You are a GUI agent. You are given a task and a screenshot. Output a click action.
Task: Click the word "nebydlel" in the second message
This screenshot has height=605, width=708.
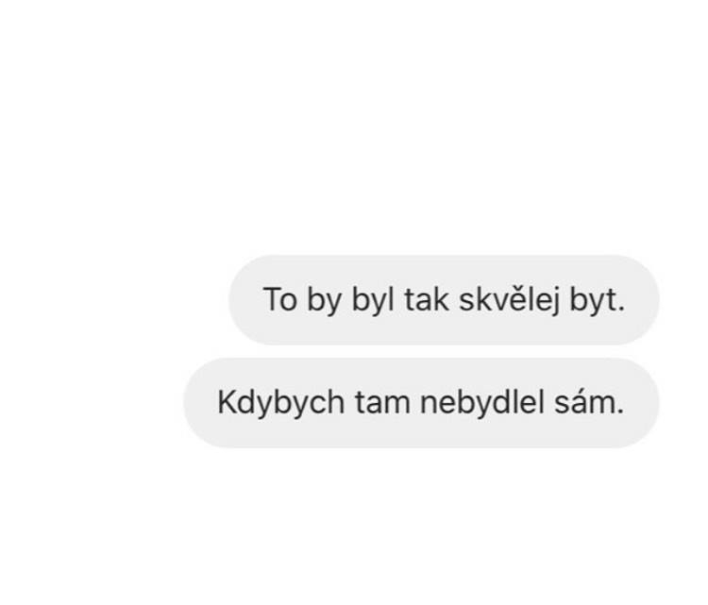point(481,402)
